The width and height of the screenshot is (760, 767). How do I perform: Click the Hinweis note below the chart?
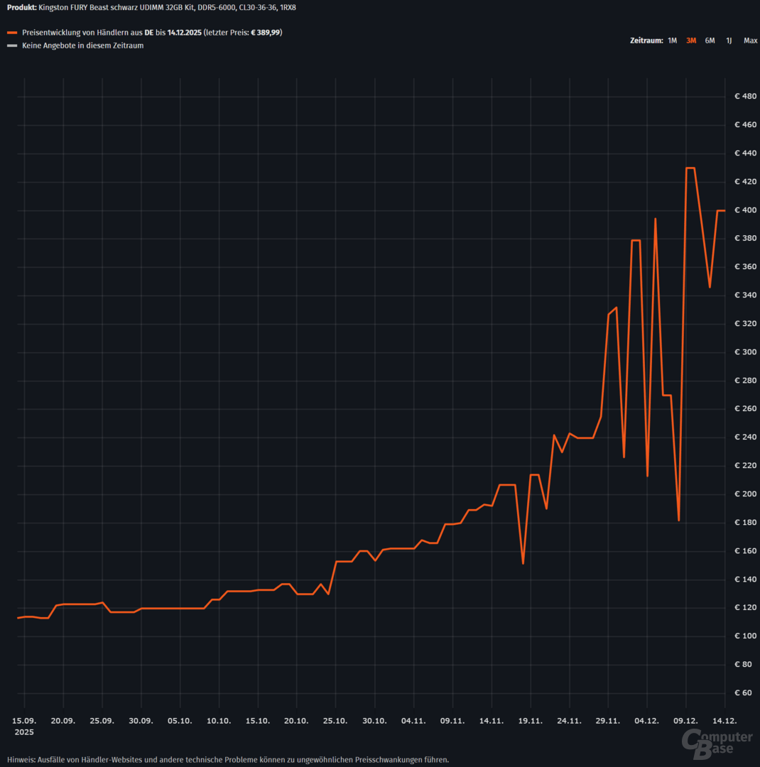click(x=228, y=758)
